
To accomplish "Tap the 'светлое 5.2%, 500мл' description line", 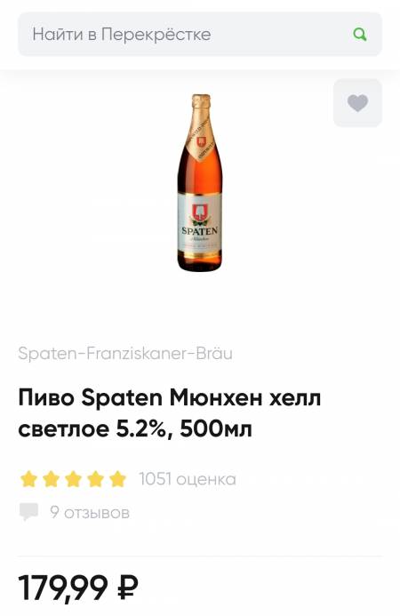I will point(135,428).
